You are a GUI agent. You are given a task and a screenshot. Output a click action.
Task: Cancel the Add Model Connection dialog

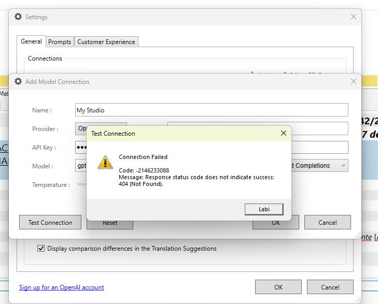click(327, 223)
